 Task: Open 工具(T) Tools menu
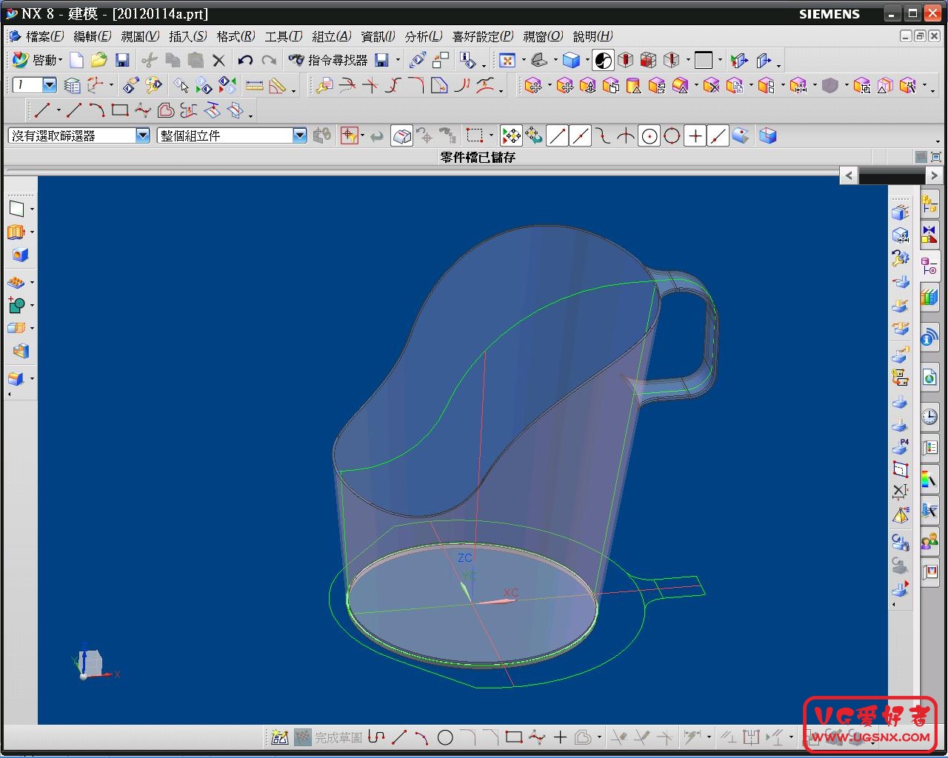(284, 36)
